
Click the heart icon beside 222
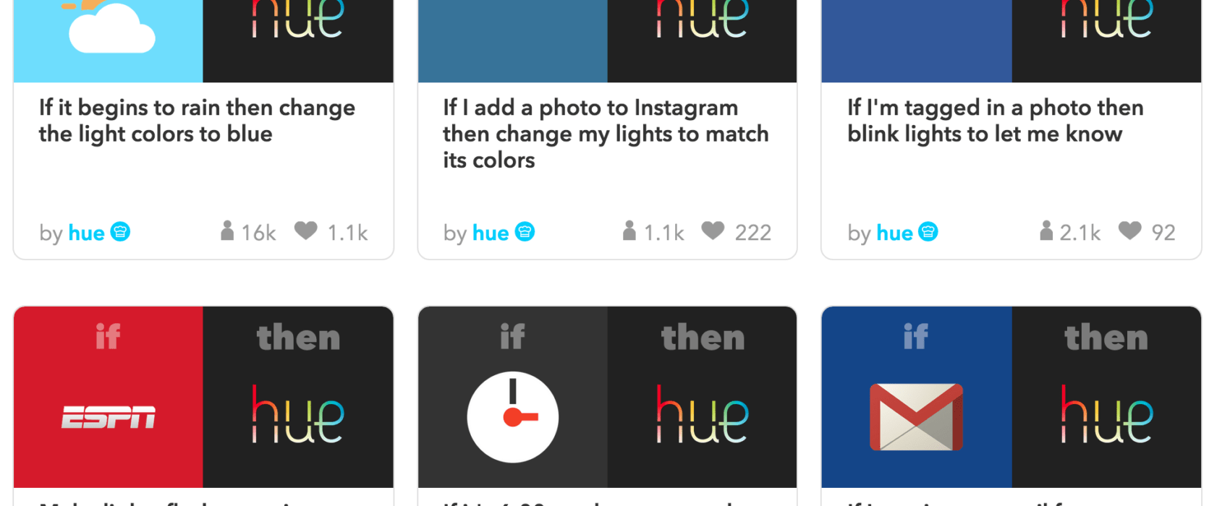point(713,231)
